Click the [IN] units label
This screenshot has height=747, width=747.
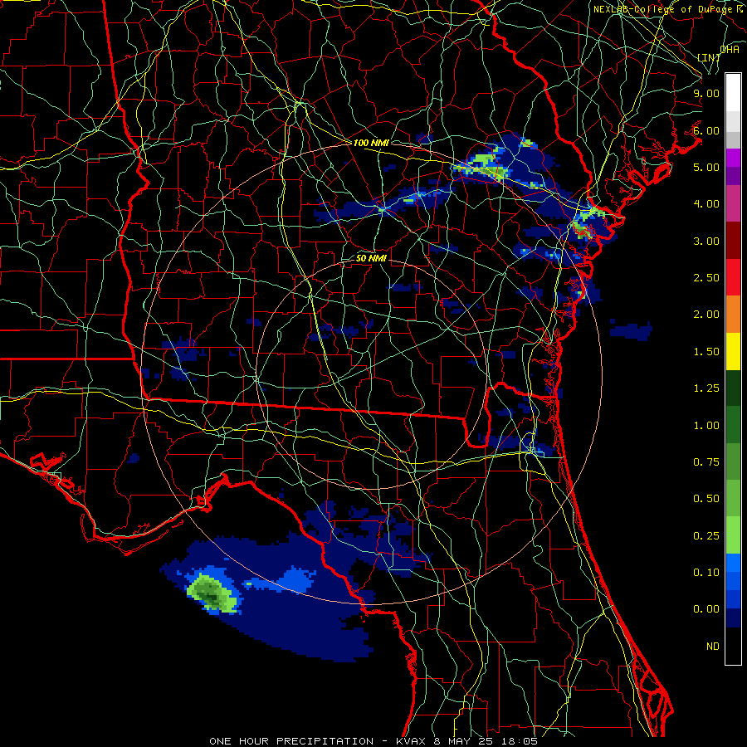[709, 57]
